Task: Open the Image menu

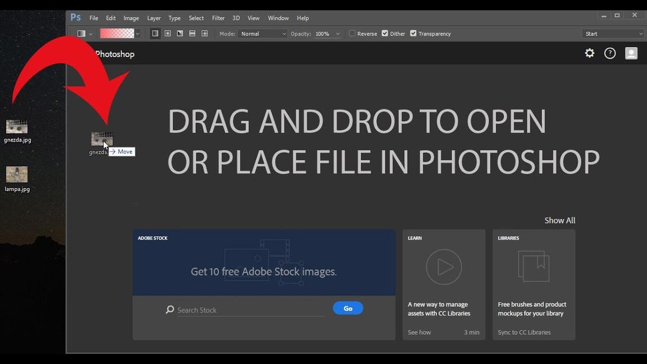Action: pos(131,18)
